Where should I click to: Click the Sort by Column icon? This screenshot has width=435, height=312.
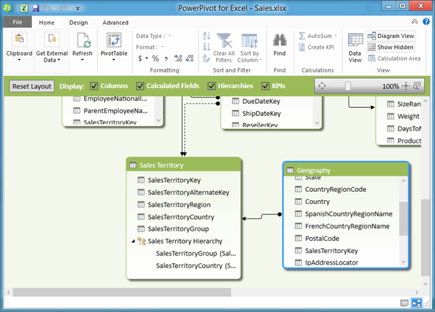click(x=249, y=41)
